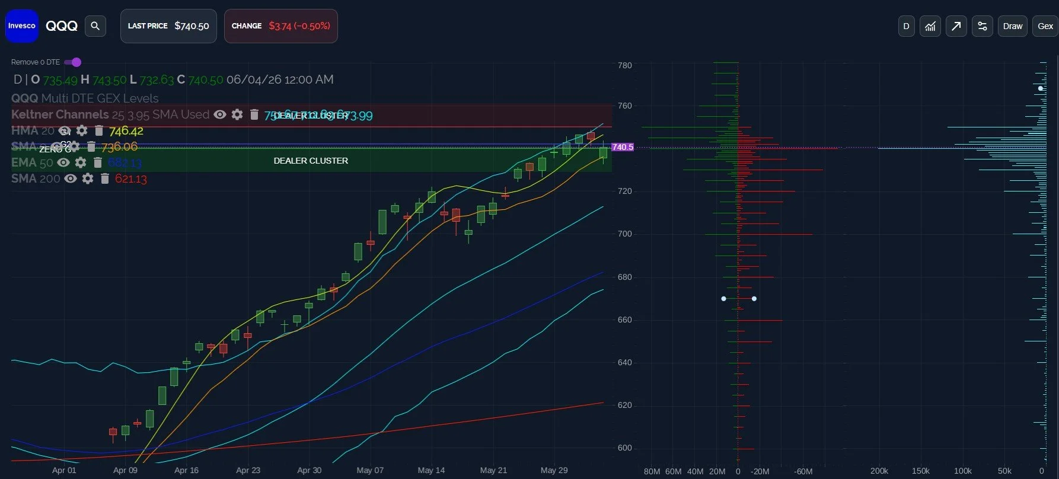This screenshot has width=1059, height=479.
Task: Click the Apr 16 date axis label
Action: point(186,470)
